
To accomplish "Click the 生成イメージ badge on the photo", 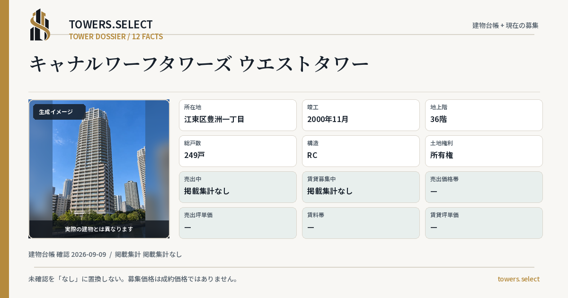I will (x=59, y=112).
